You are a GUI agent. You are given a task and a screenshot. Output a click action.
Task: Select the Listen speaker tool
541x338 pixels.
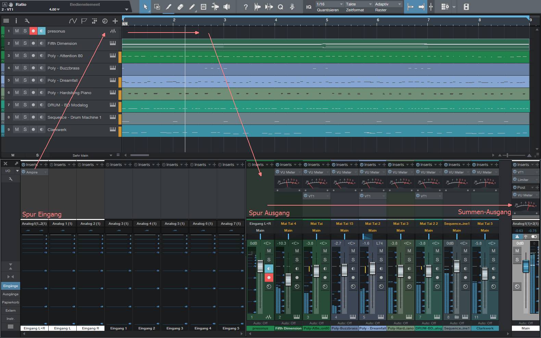(x=227, y=6)
